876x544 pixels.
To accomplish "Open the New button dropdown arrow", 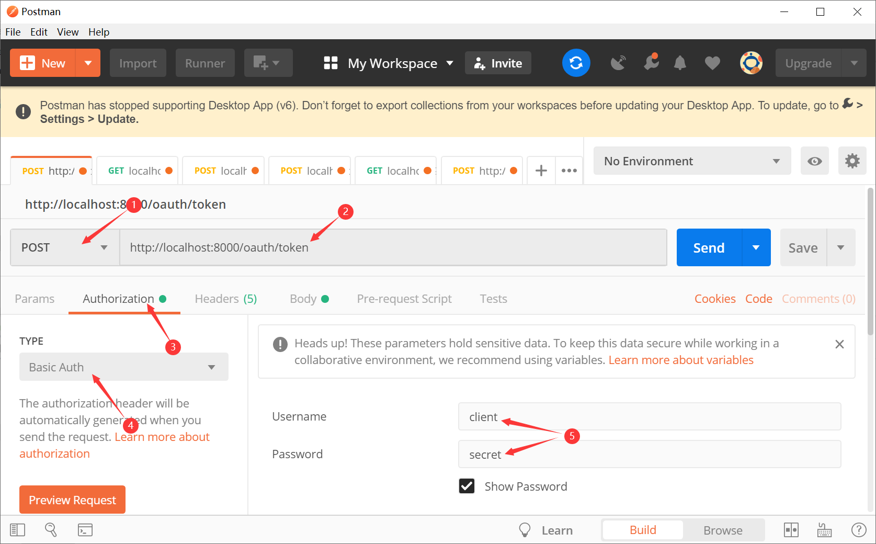I will pos(88,63).
